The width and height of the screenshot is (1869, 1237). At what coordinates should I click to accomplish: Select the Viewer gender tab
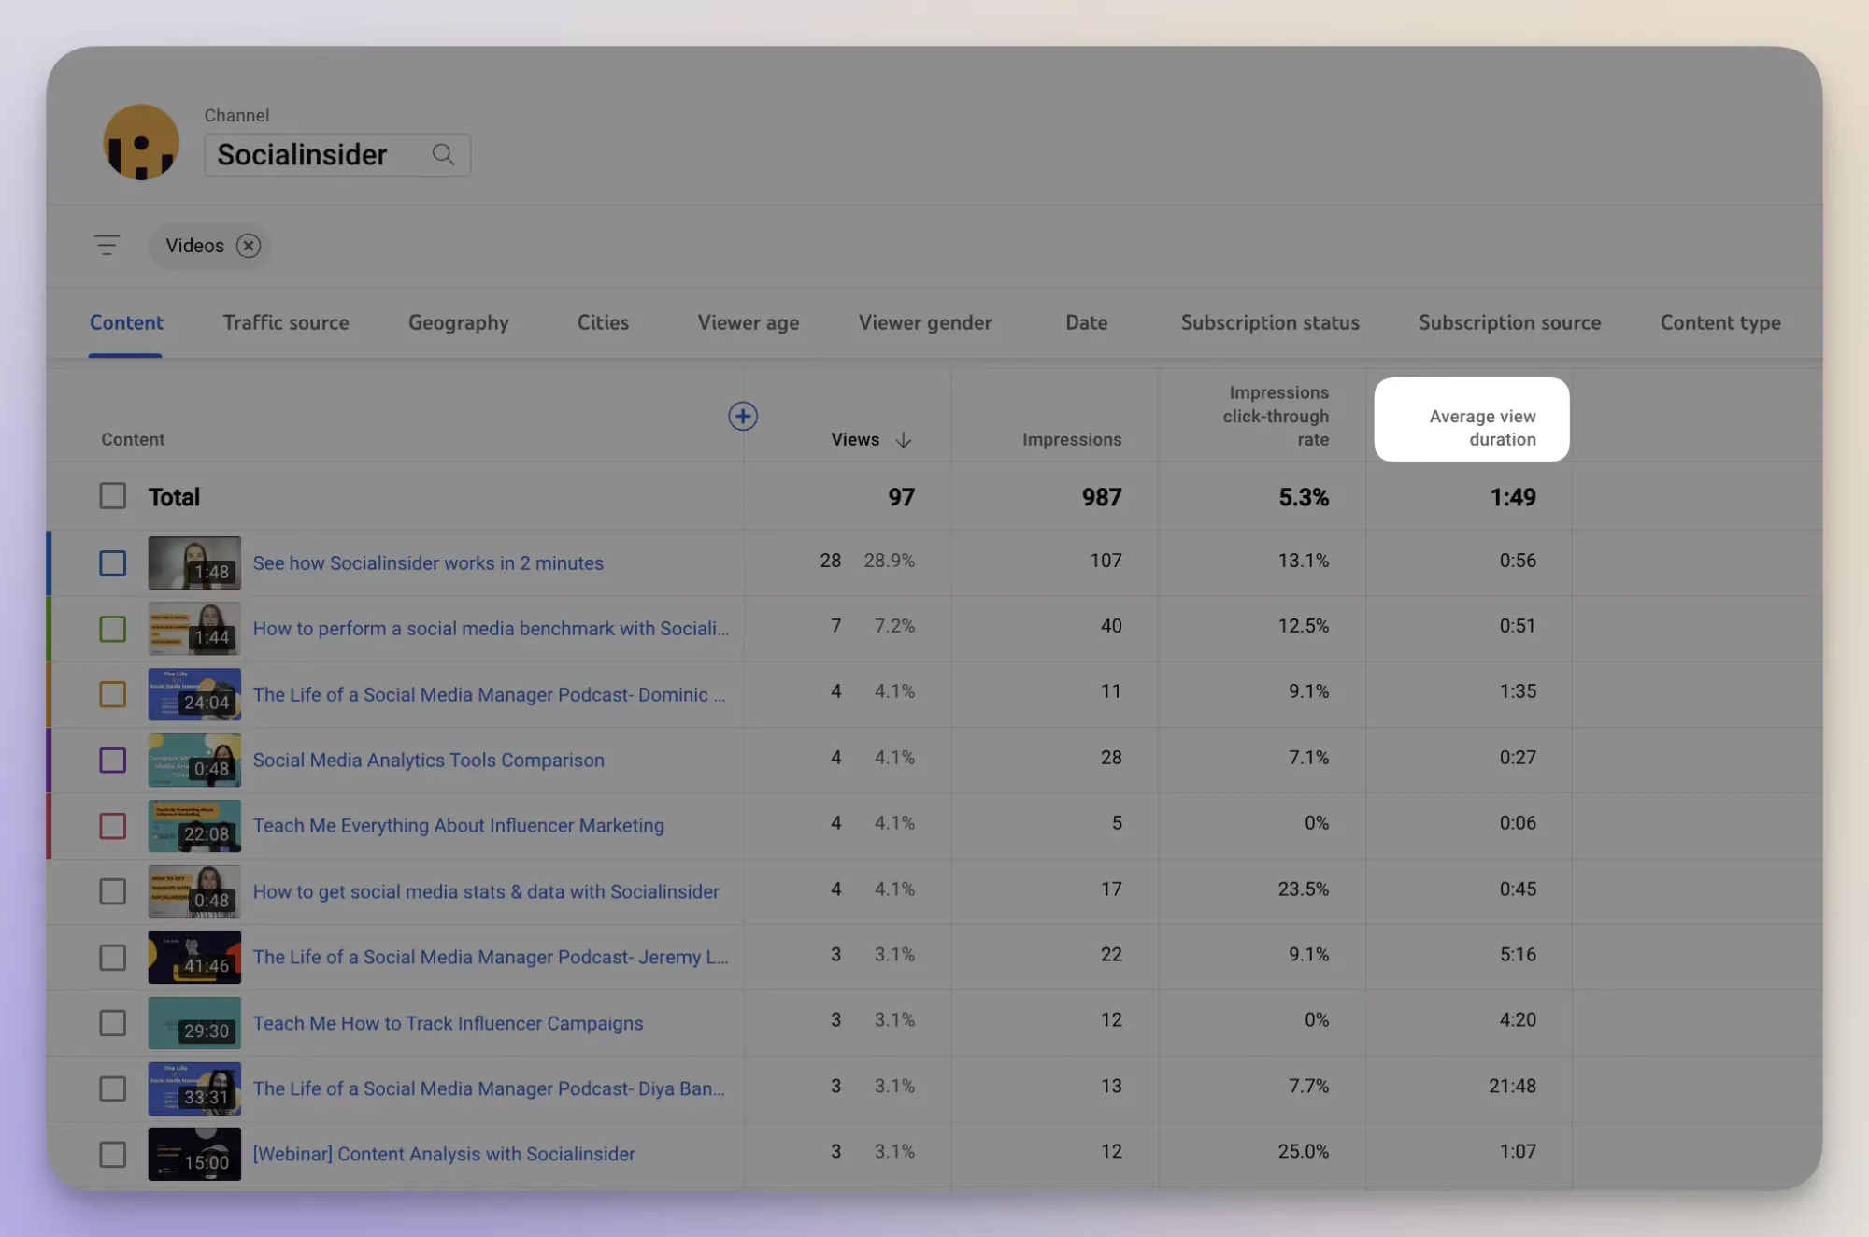point(925,322)
